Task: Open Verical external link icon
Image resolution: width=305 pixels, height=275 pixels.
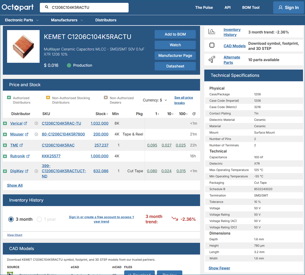Action: (26, 123)
